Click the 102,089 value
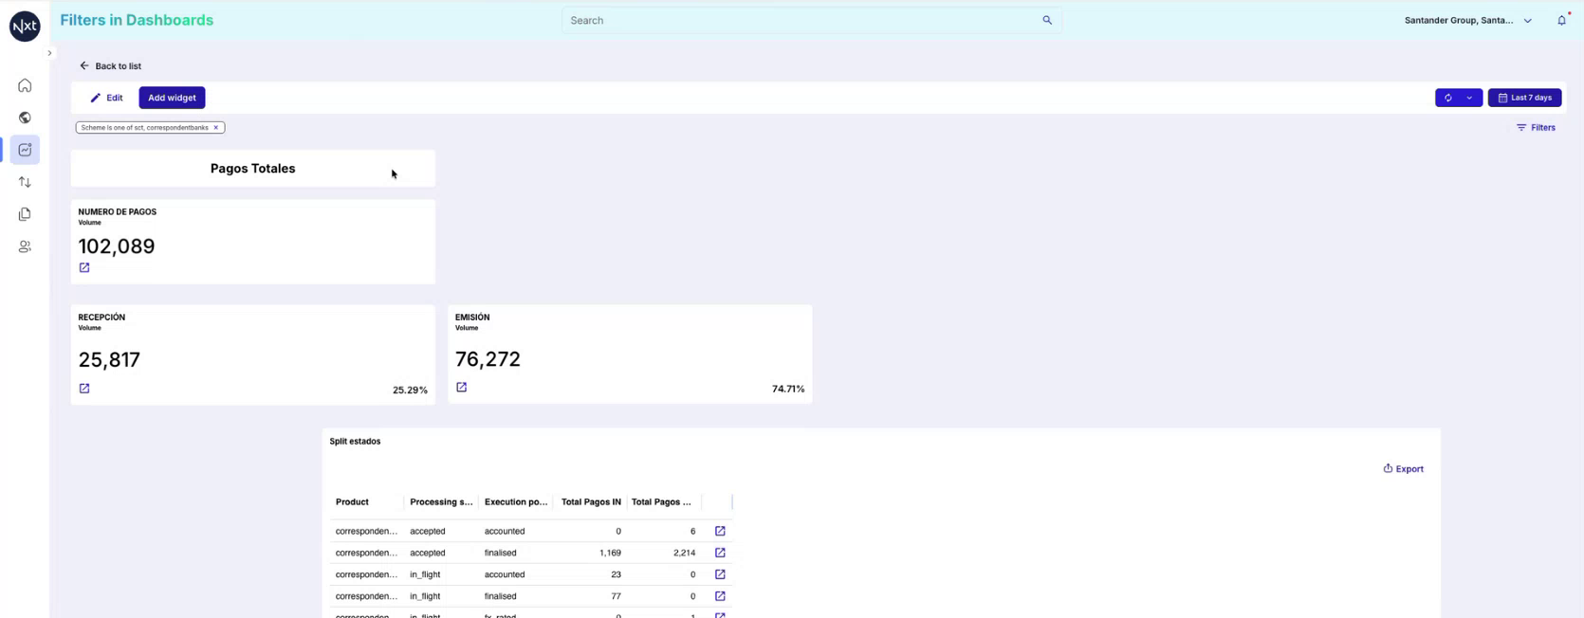The image size is (1584, 618). 117,246
